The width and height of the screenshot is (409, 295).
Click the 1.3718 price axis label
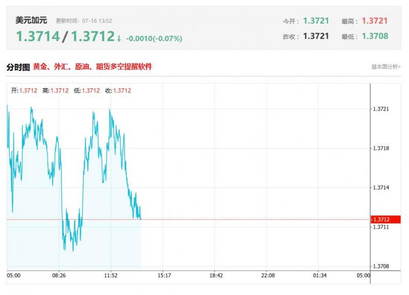point(381,149)
